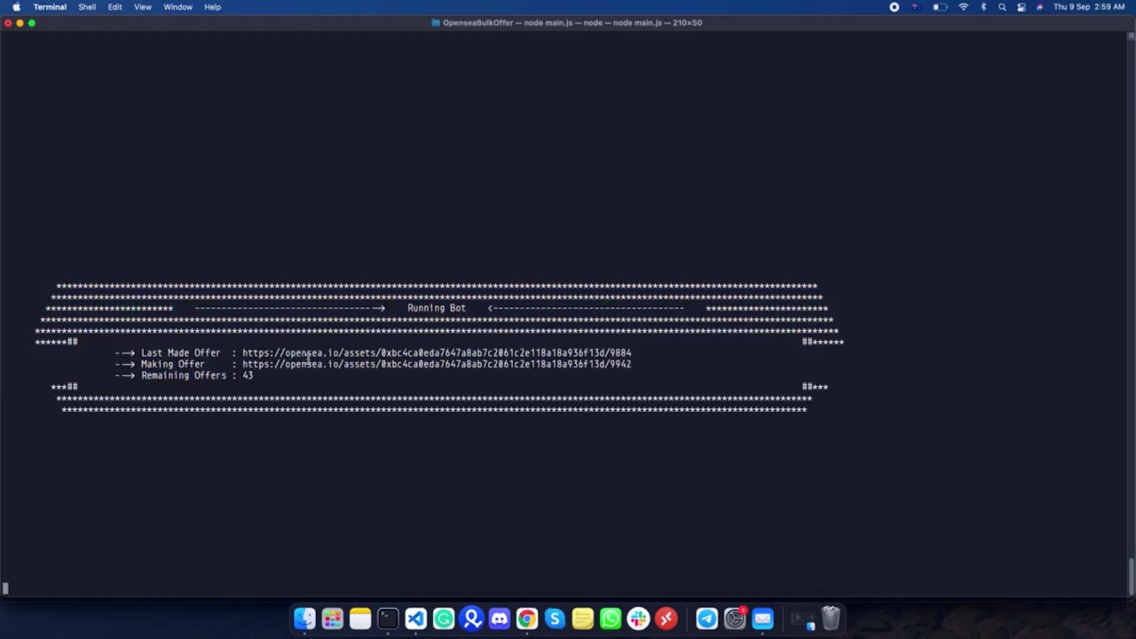Open Mail from the dock

[x=762, y=619]
